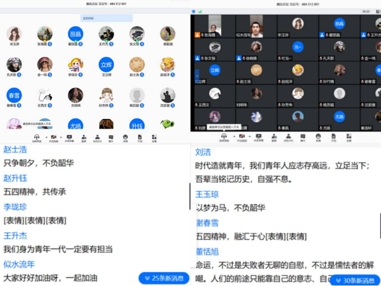The height and width of the screenshot is (286, 381).
Task: Open the emoji reactions in left toolbar
Action: [x=125, y=137]
